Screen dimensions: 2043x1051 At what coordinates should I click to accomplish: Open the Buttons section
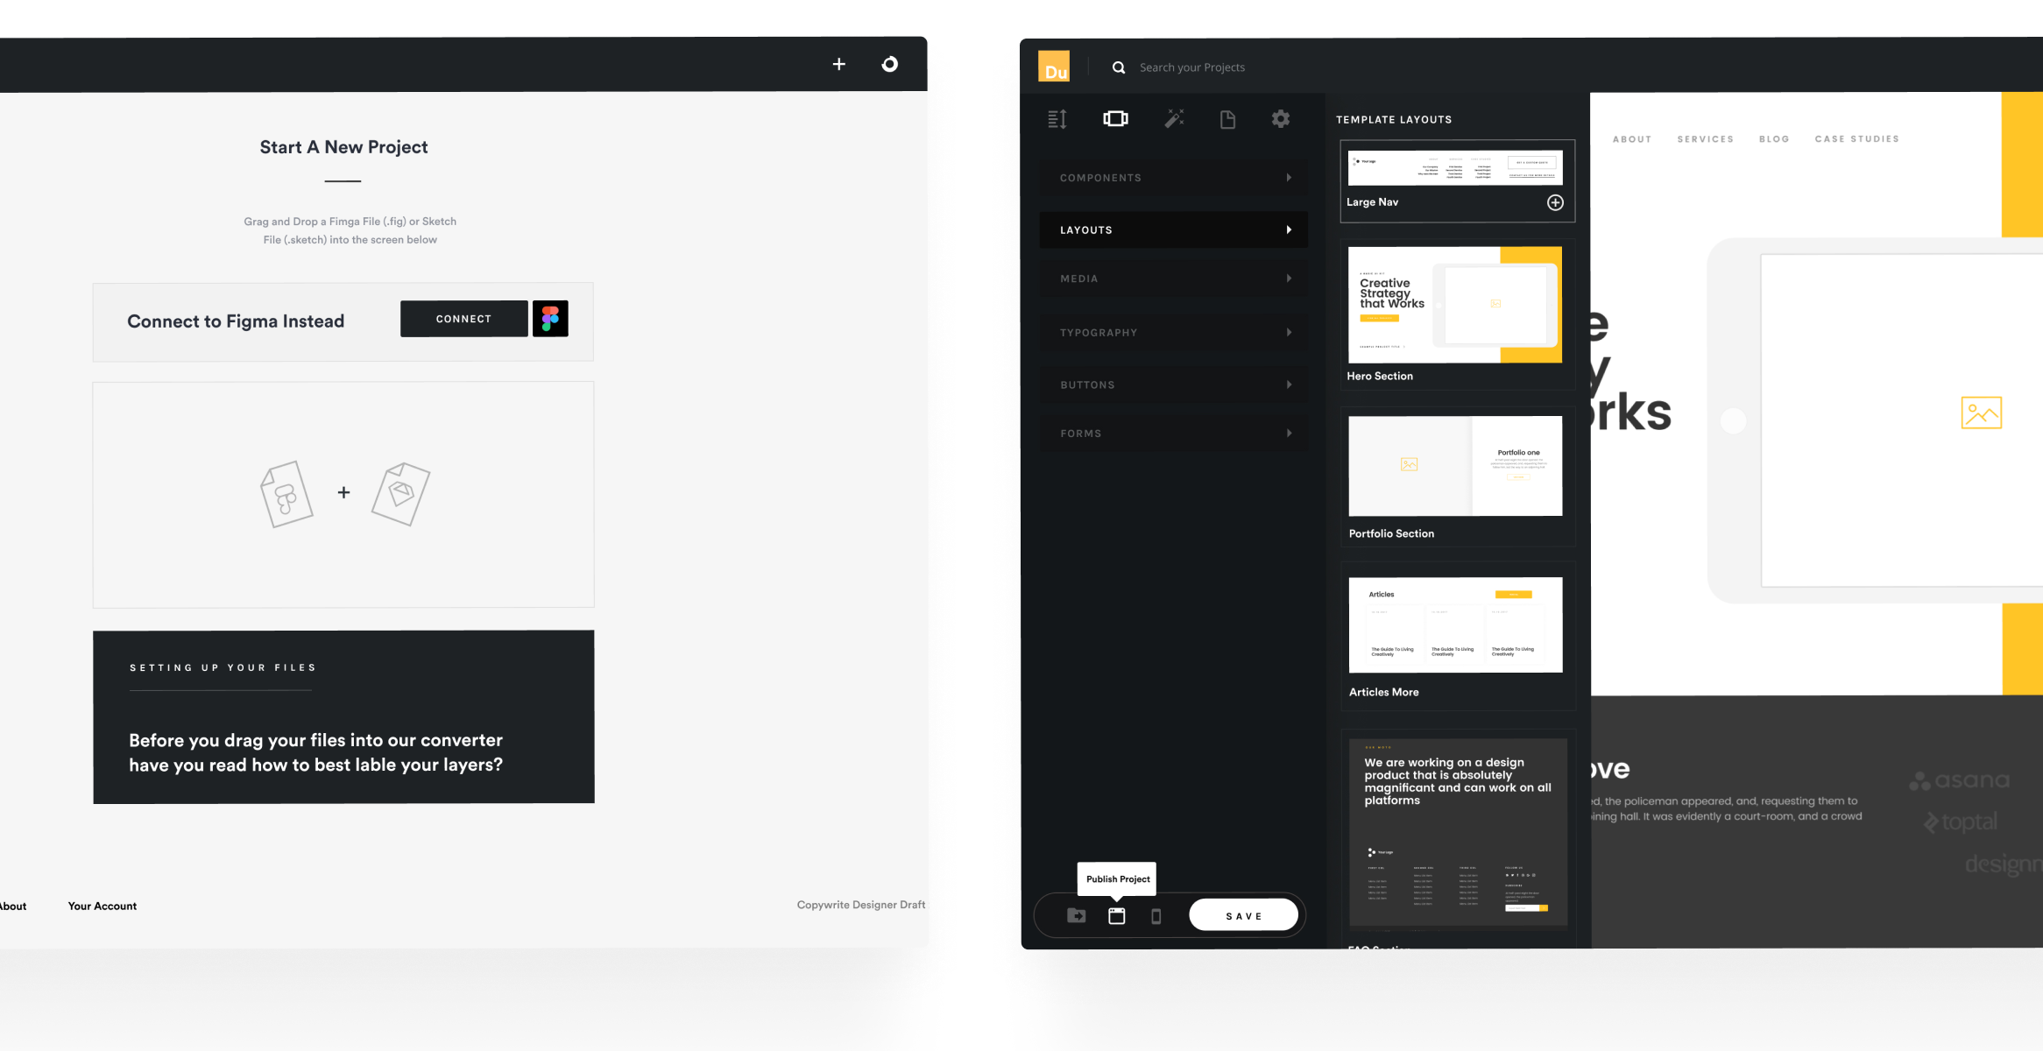(x=1173, y=385)
